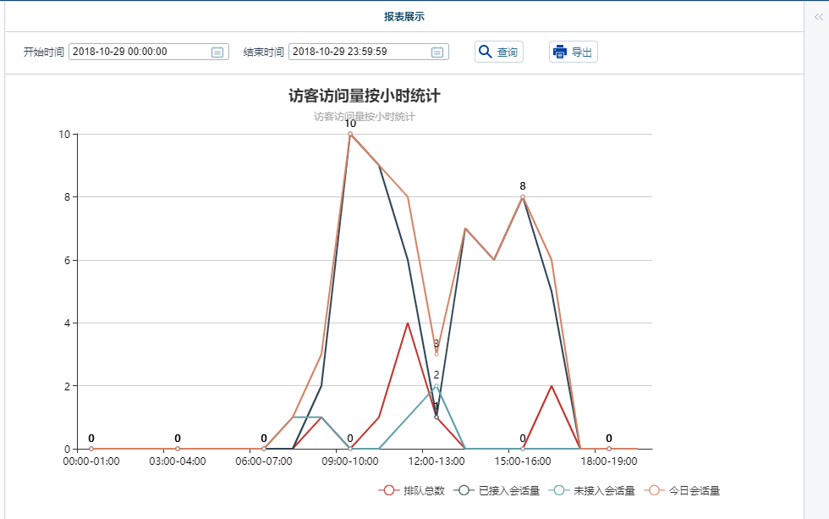Image resolution: width=829 pixels, height=519 pixels.
Task: Click the 09:00-10:00 x-axis label
Action: coord(350,461)
